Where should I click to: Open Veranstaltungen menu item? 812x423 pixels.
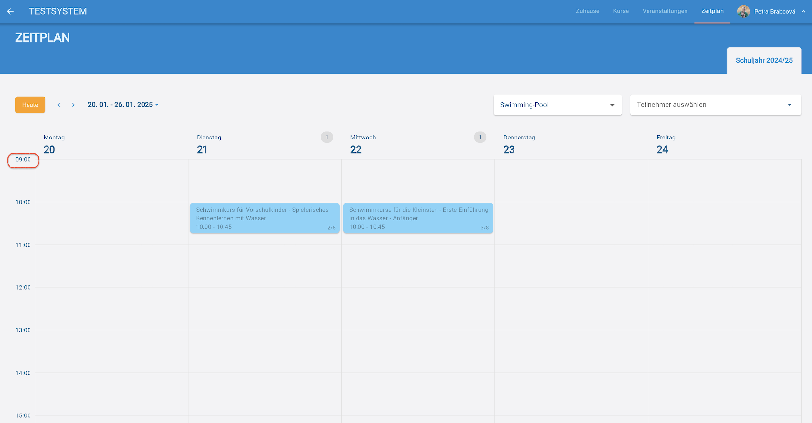tap(665, 11)
